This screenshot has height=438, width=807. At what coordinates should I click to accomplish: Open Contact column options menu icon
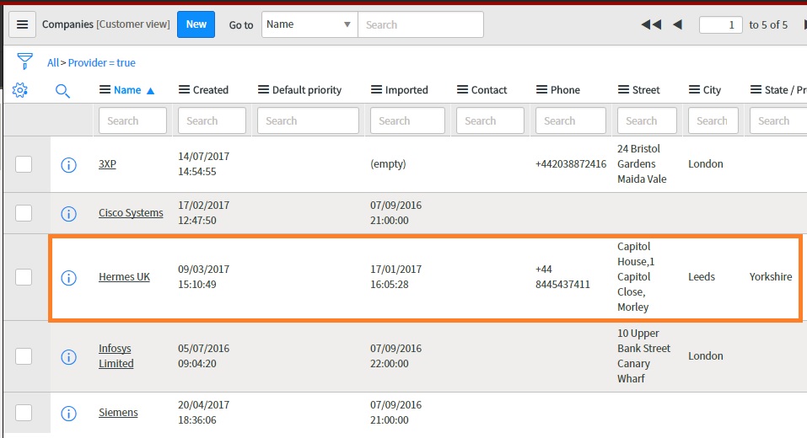click(x=462, y=90)
